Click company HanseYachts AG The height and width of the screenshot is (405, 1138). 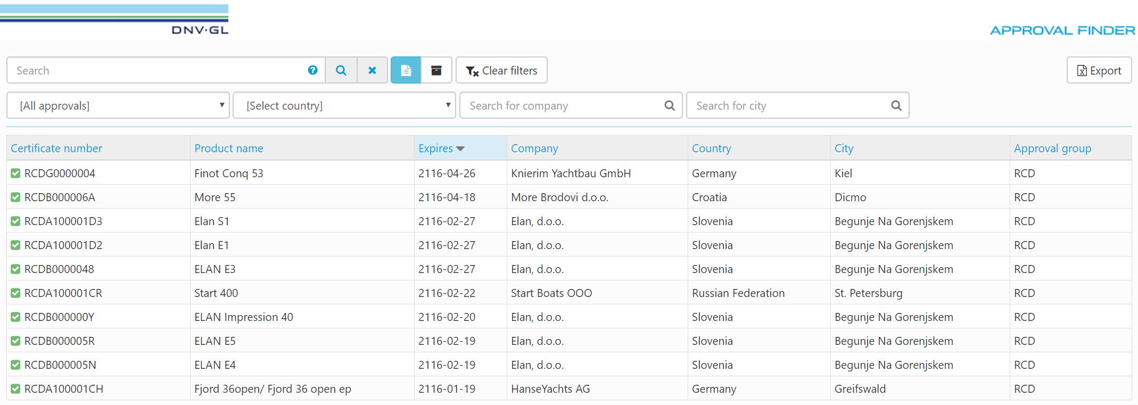[x=550, y=389]
